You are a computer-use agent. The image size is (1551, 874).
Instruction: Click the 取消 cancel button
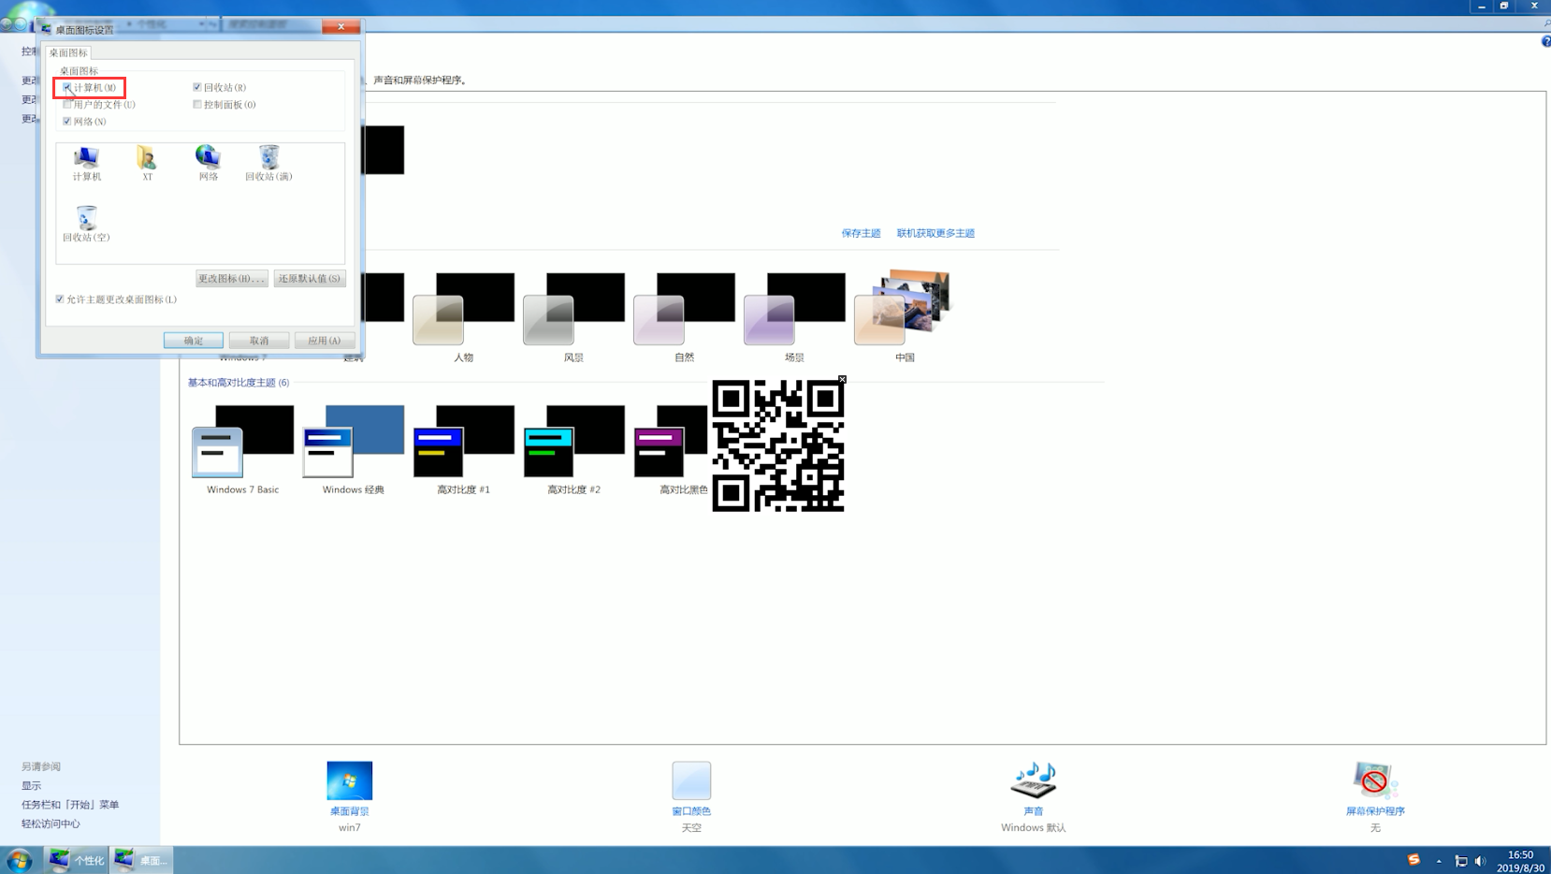pos(259,341)
